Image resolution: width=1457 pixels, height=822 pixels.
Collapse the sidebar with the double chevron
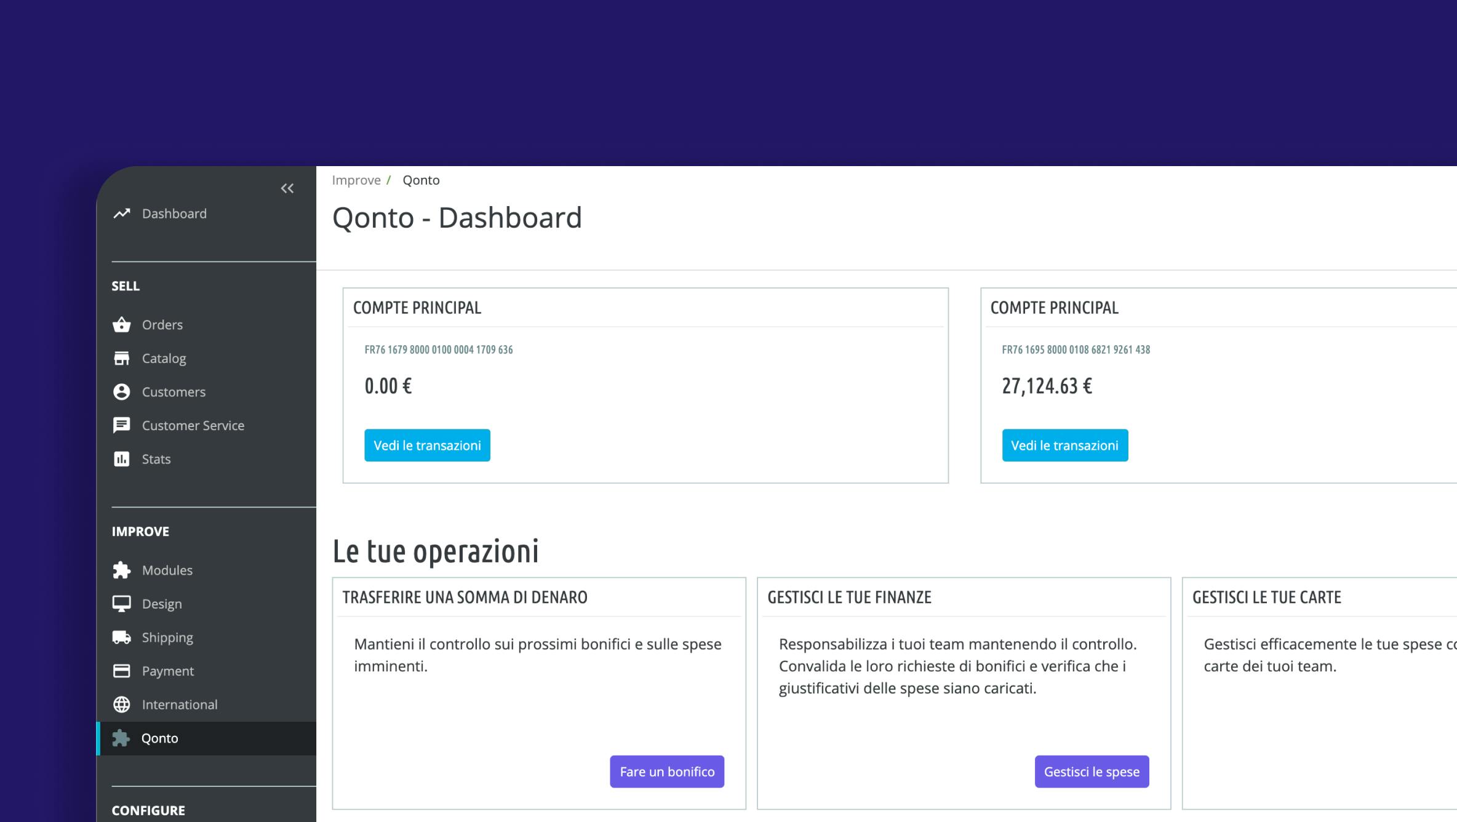287,188
